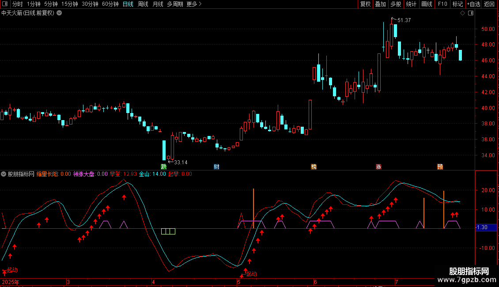Click the blue 财 event marker

[216, 167]
